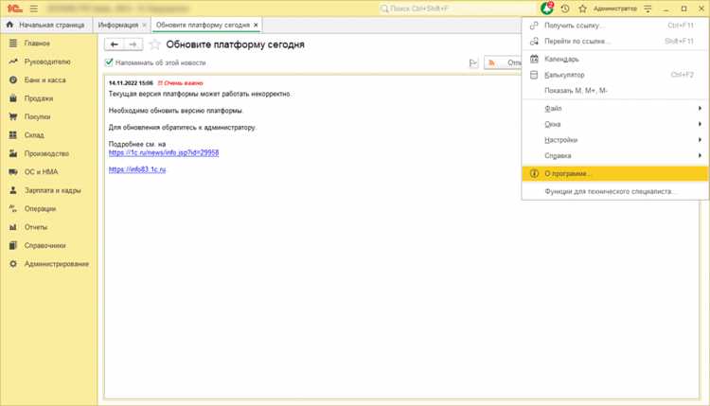
Task: Open the info83.1c.ru link
Action: [x=137, y=169]
